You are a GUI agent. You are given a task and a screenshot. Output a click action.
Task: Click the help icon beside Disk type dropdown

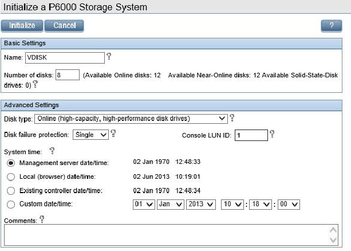232,117
